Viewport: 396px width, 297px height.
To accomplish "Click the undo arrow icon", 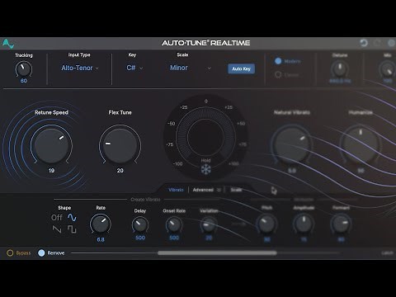I will (364, 43).
